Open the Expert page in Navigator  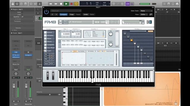pyautogui.click(x=49, y=51)
